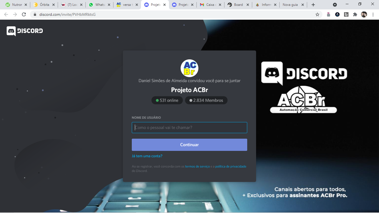Close the 'versa t' tab

(137, 5)
